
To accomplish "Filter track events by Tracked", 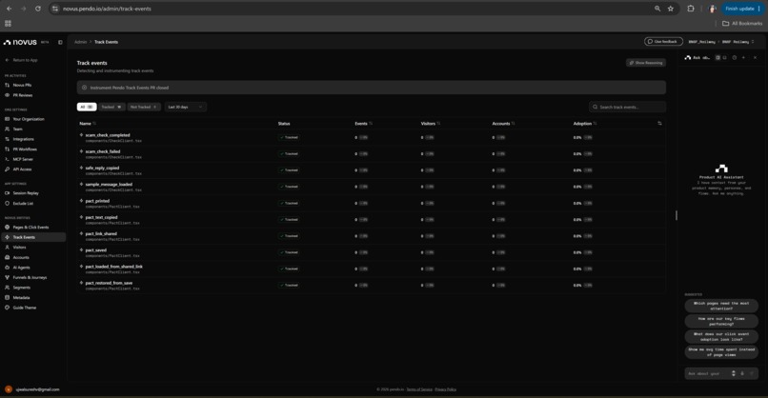I will (x=111, y=107).
